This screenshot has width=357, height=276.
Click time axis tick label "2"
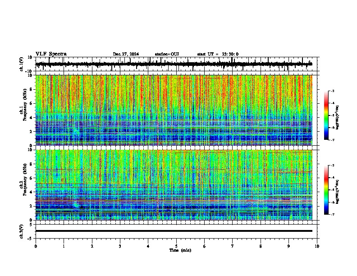(x=92, y=246)
